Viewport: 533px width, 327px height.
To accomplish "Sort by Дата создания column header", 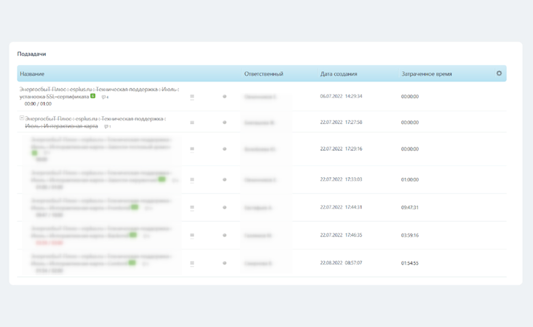I will (339, 73).
